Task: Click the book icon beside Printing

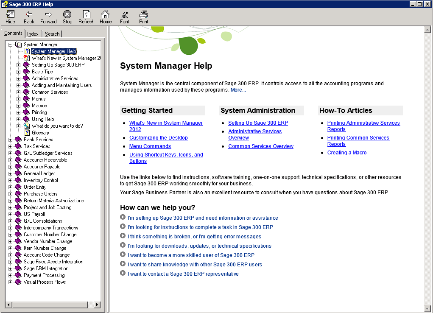Action: pyautogui.click(x=26, y=112)
